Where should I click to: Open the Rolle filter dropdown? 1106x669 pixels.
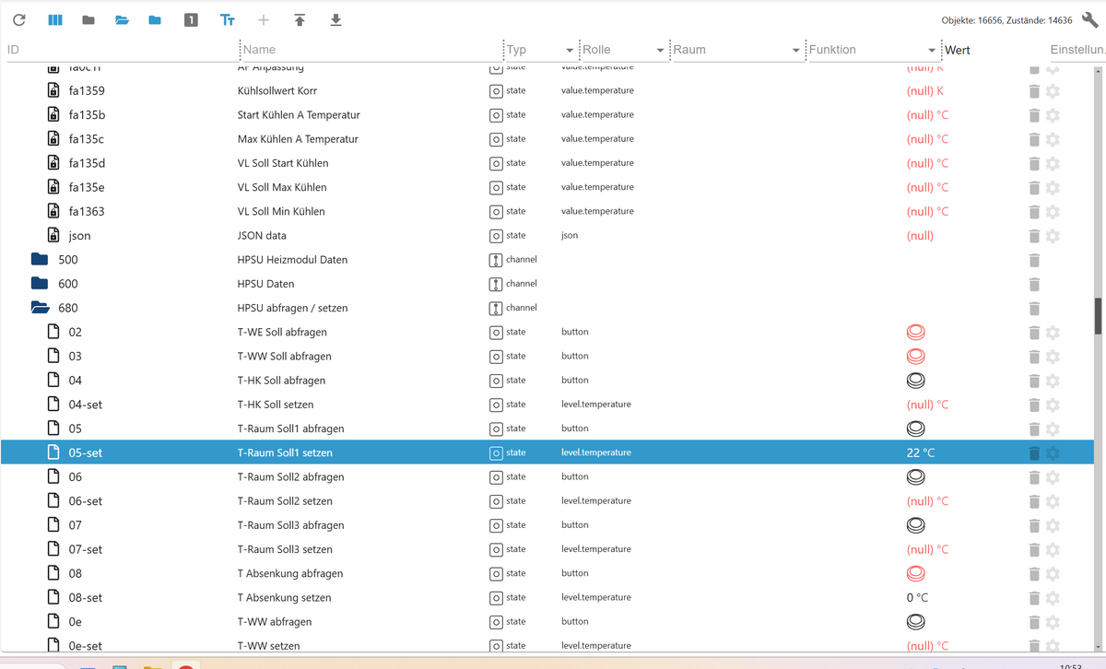click(x=660, y=50)
